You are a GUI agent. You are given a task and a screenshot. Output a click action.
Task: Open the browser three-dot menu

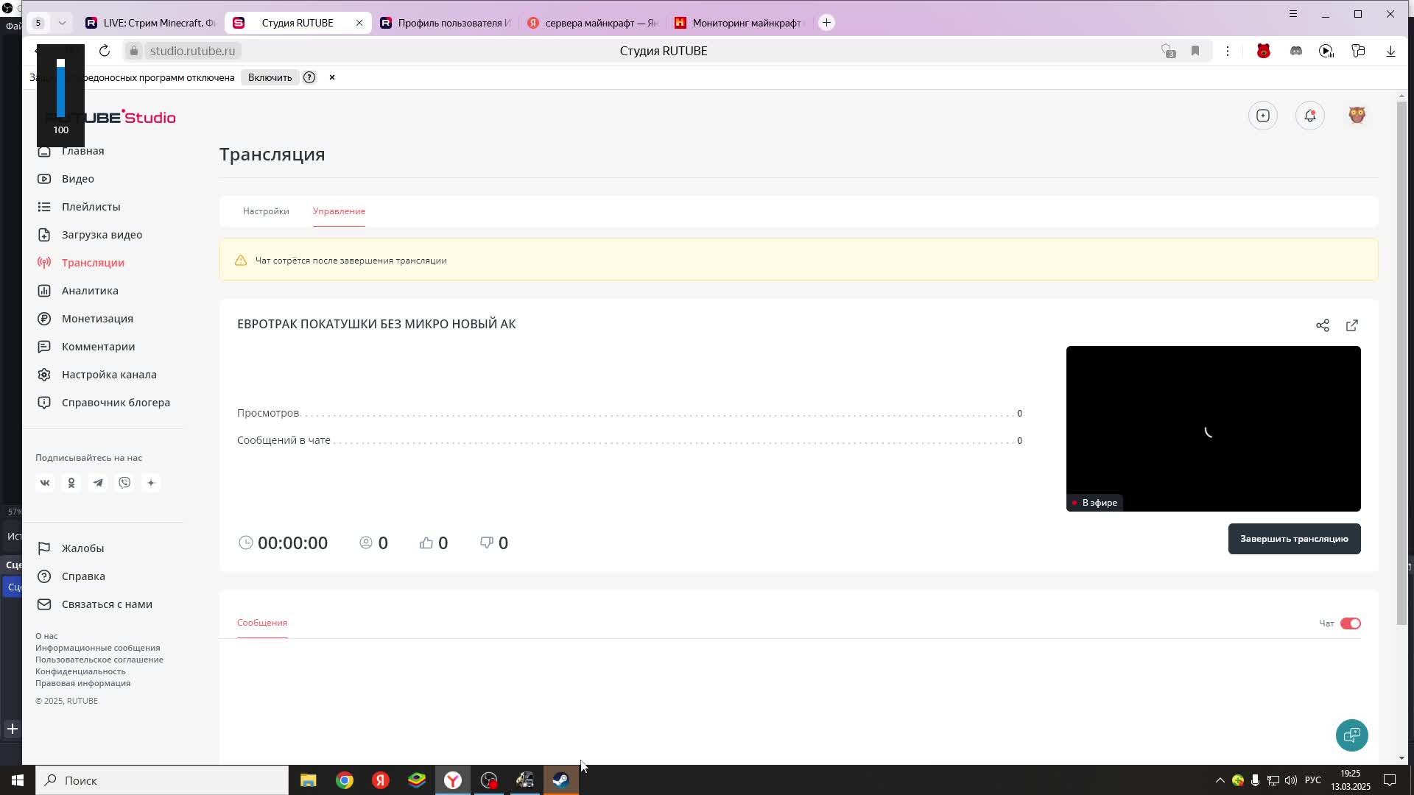tap(1228, 51)
